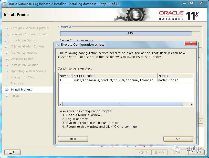Open Configure Security Updates step
Viewport: 209px width, 158px height.
[29, 28]
